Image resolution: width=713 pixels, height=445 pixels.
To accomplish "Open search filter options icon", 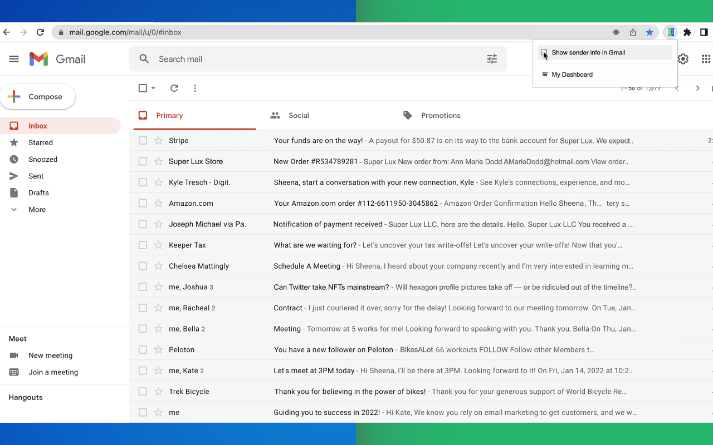I will tap(492, 59).
